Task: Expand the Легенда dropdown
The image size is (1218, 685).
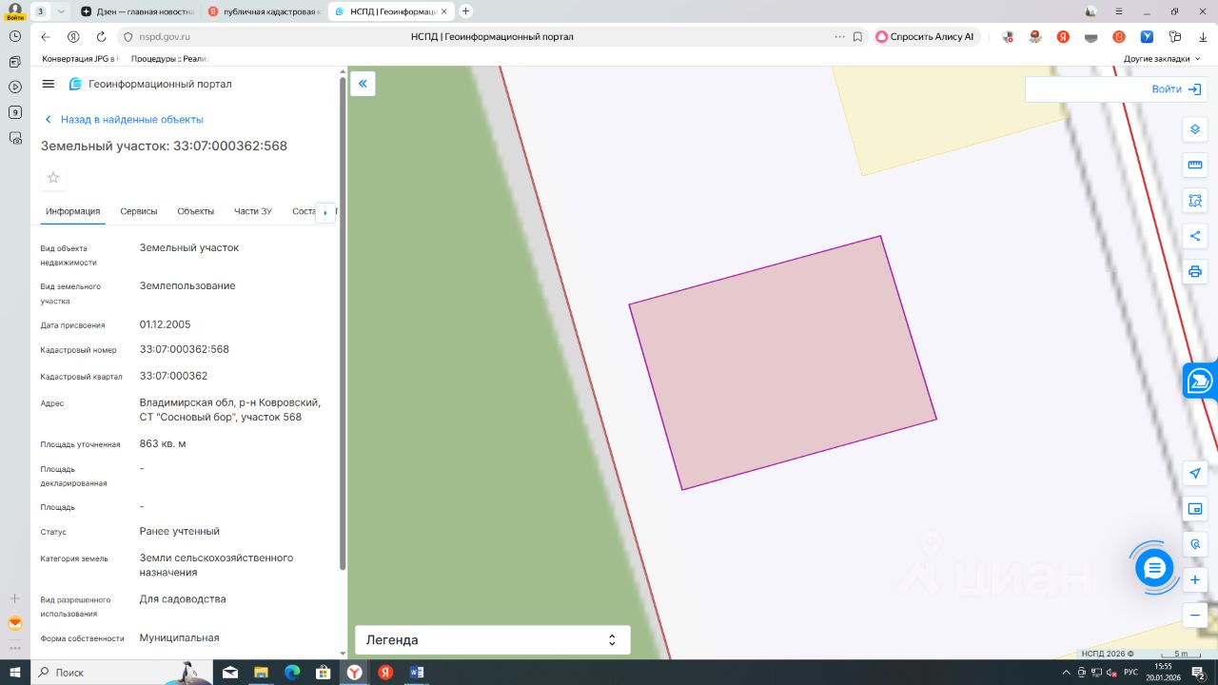Action: point(493,640)
